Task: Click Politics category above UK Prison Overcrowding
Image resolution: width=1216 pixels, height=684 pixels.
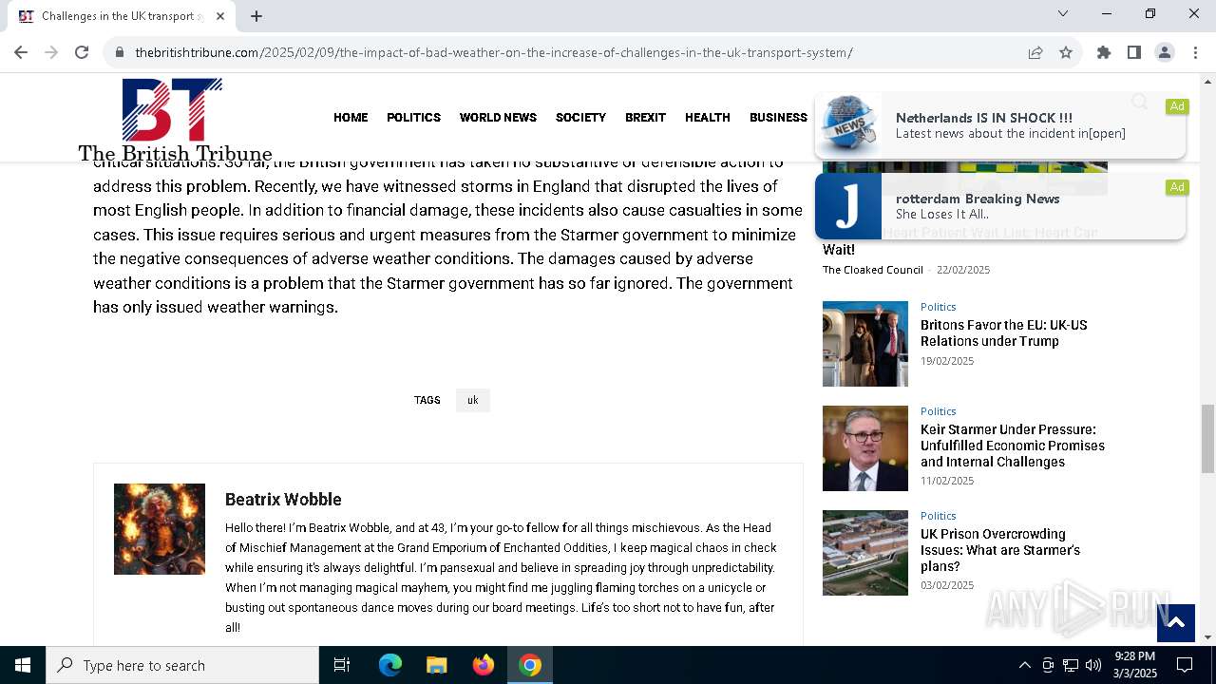Action: click(938, 516)
